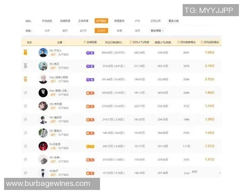The image size is (243, 194).
Task: Click the silver medal icon for rank two
Action: coord(25,65)
